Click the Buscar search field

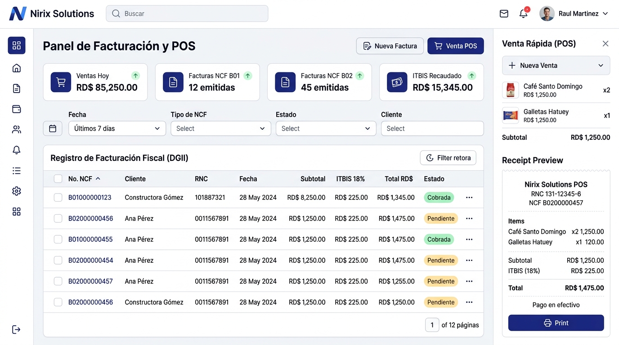tap(187, 13)
